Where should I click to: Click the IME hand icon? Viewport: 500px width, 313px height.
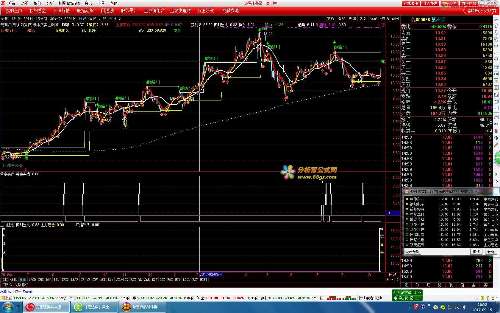pos(395,298)
